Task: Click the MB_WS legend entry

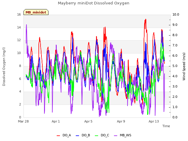Action: [123, 135]
